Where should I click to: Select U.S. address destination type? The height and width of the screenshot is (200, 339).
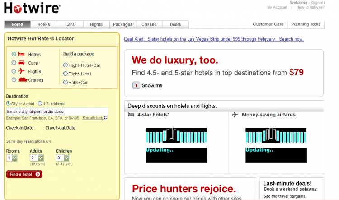(40, 103)
